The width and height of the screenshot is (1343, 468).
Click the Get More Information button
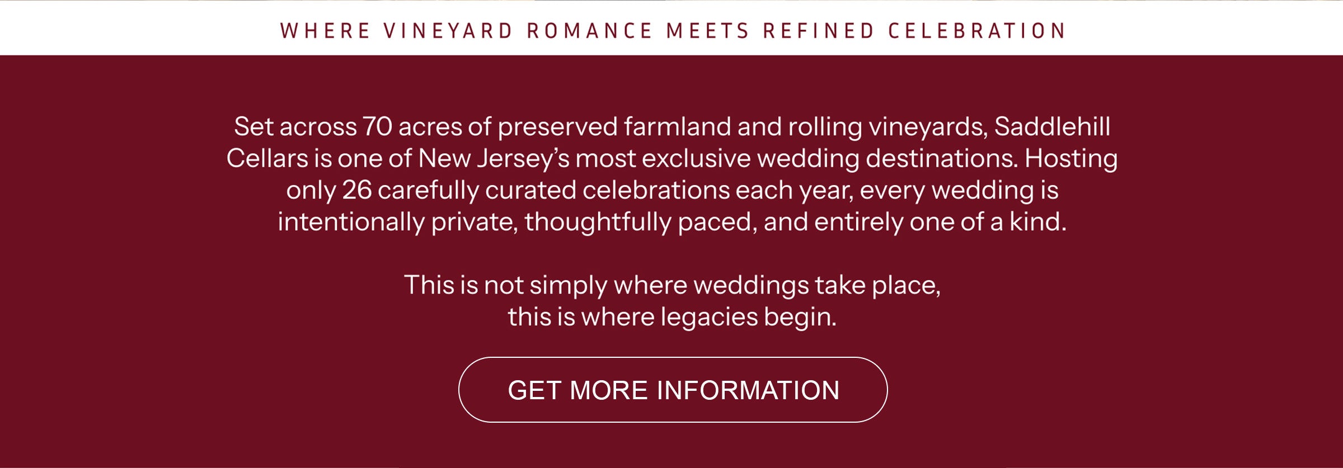point(673,390)
